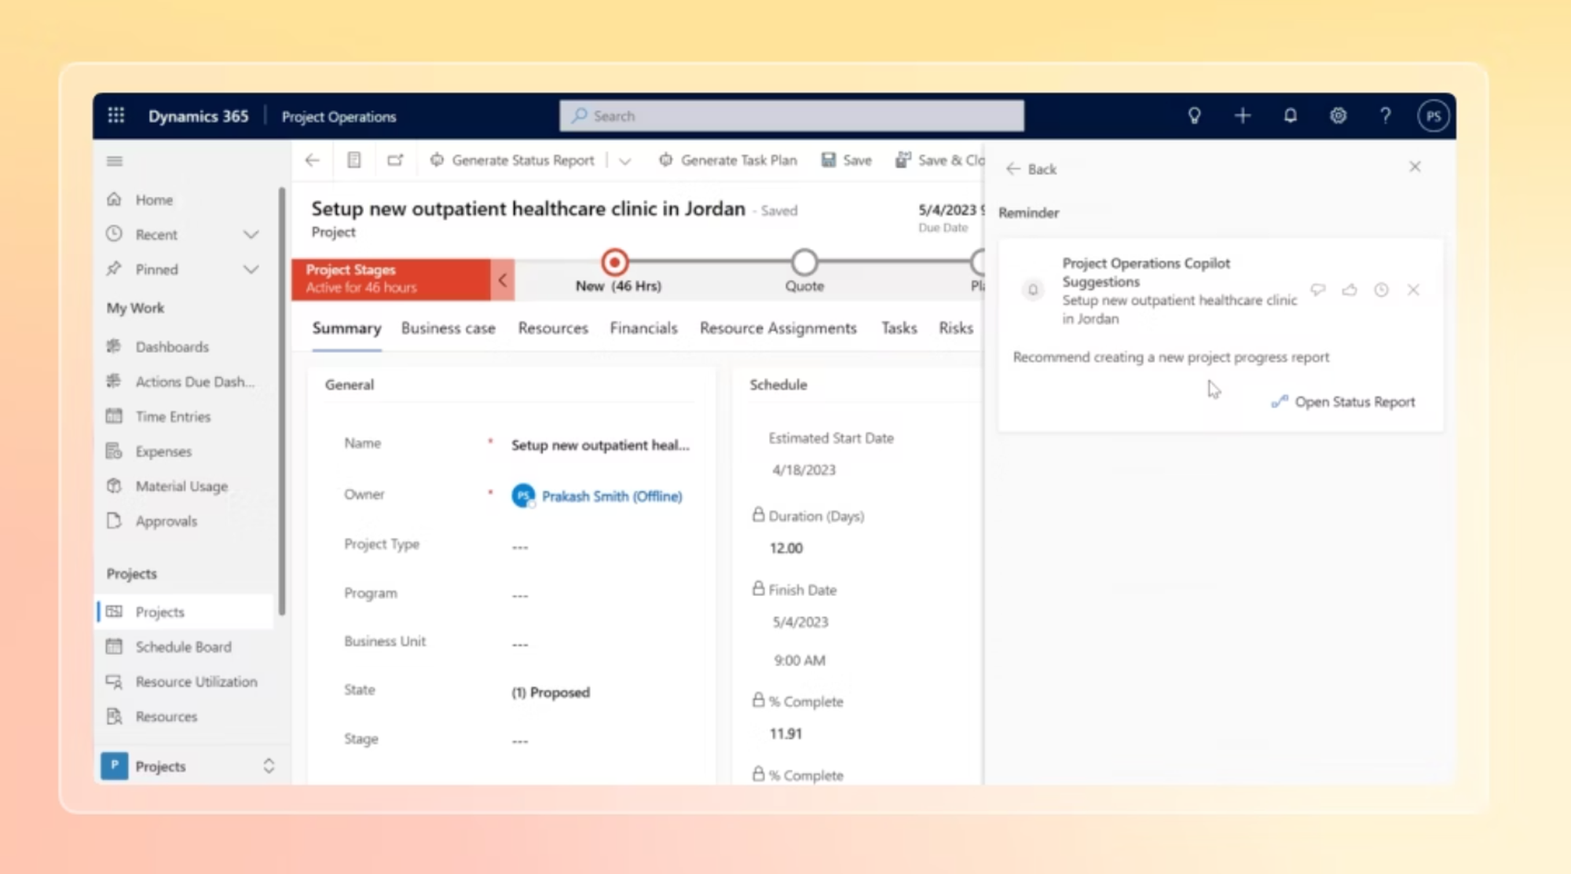Click Estimated Start Date 4/18/2023 field
The image size is (1571, 874).
click(804, 470)
